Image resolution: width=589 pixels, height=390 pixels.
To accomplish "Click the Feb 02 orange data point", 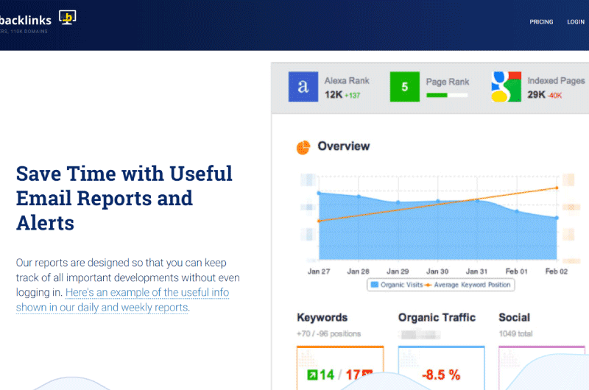I will pyautogui.click(x=557, y=188).
